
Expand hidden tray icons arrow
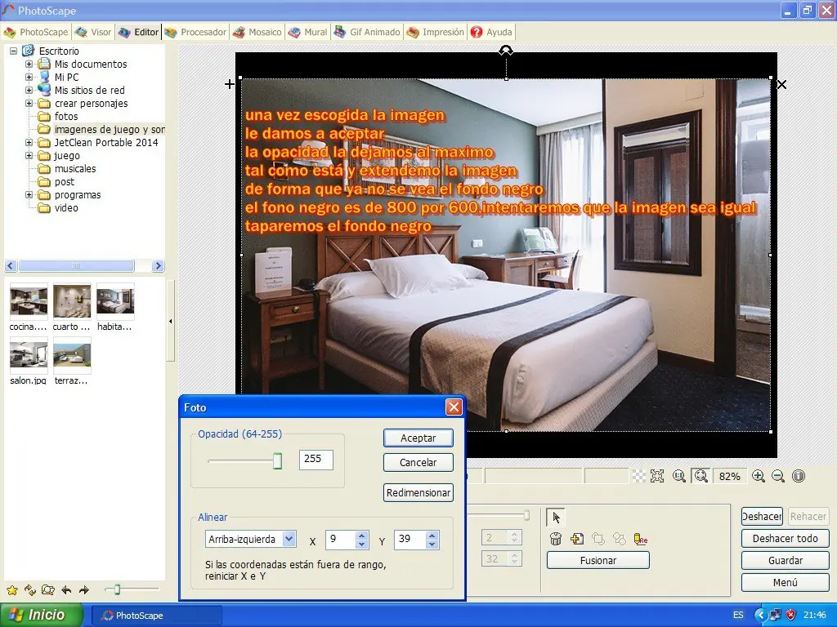[x=761, y=615]
